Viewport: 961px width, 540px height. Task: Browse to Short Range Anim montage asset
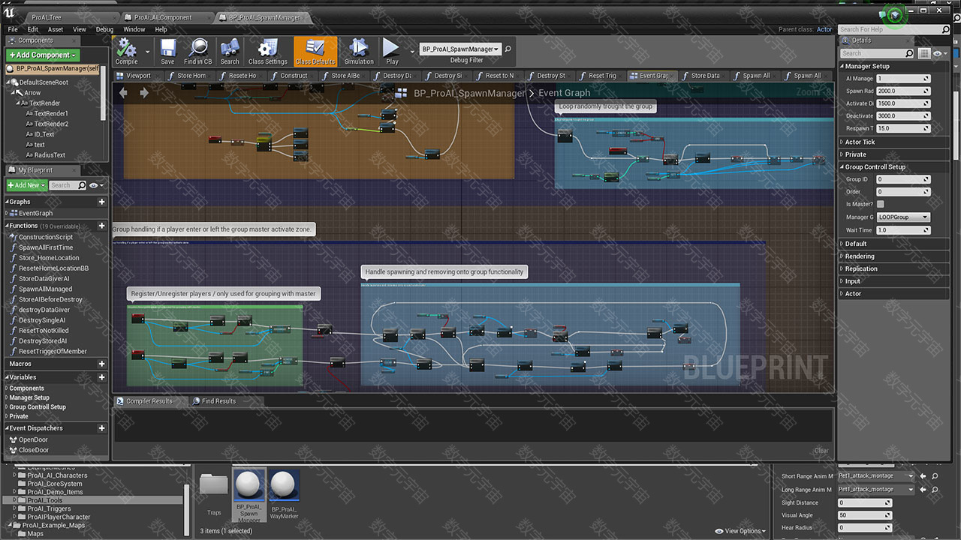pyautogui.click(x=935, y=476)
